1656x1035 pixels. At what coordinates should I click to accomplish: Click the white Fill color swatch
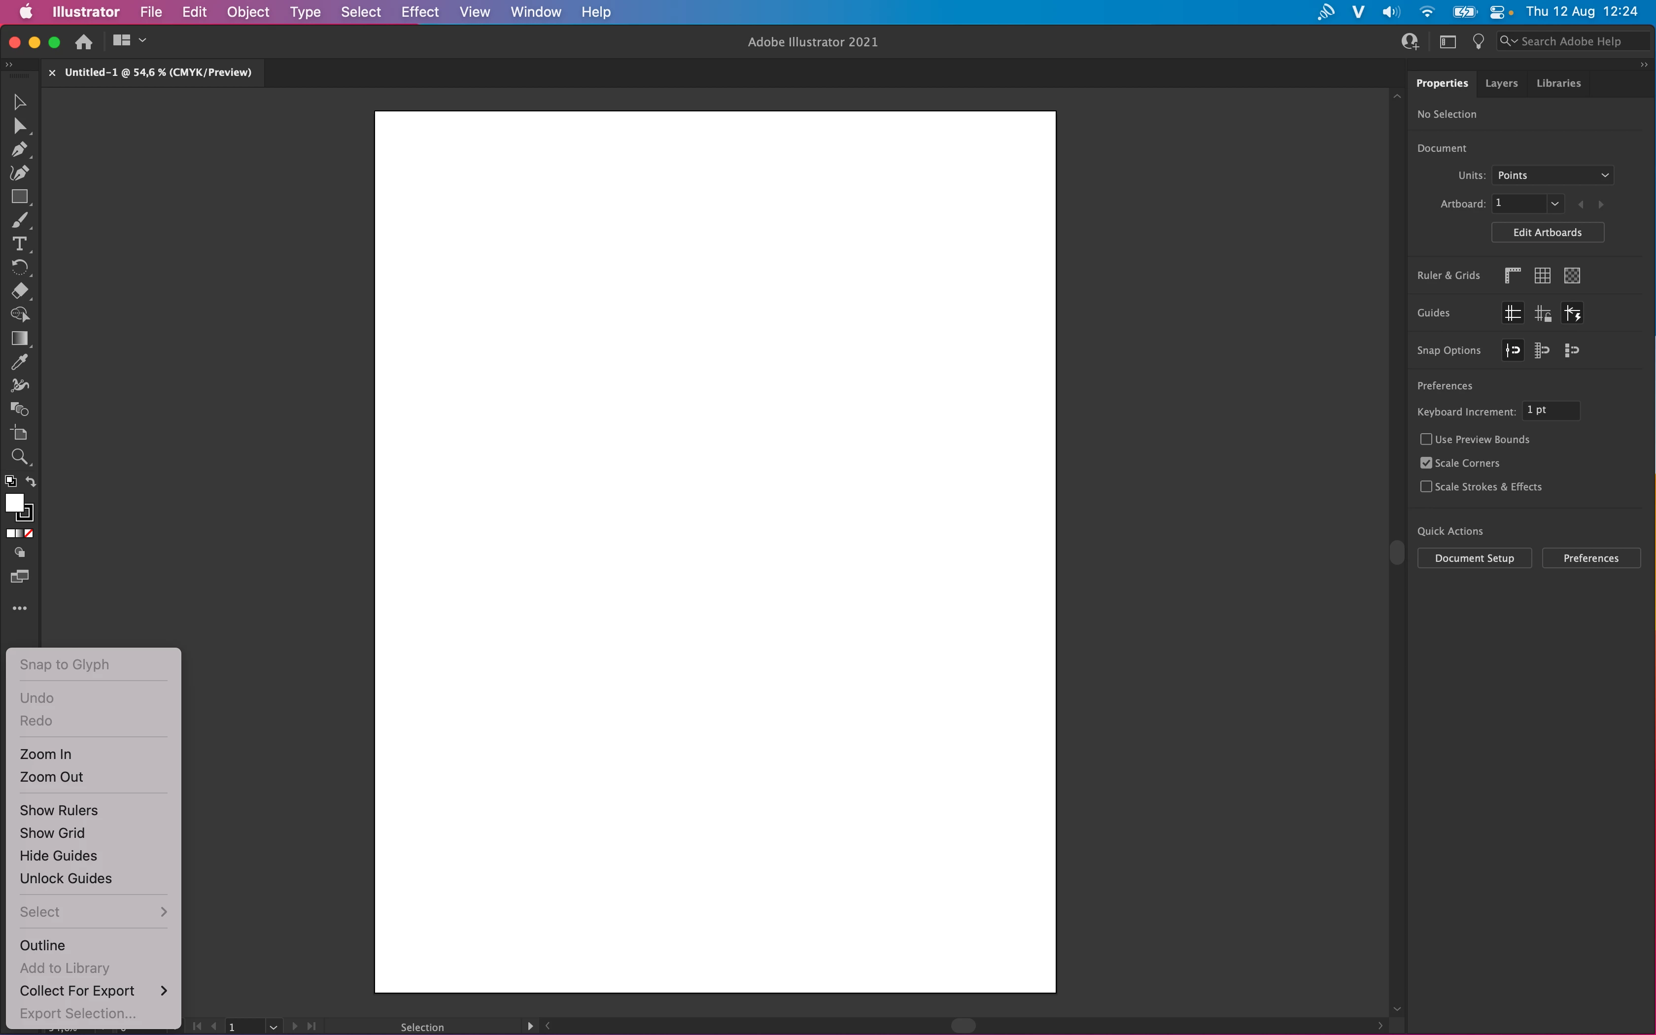[14, 502]
